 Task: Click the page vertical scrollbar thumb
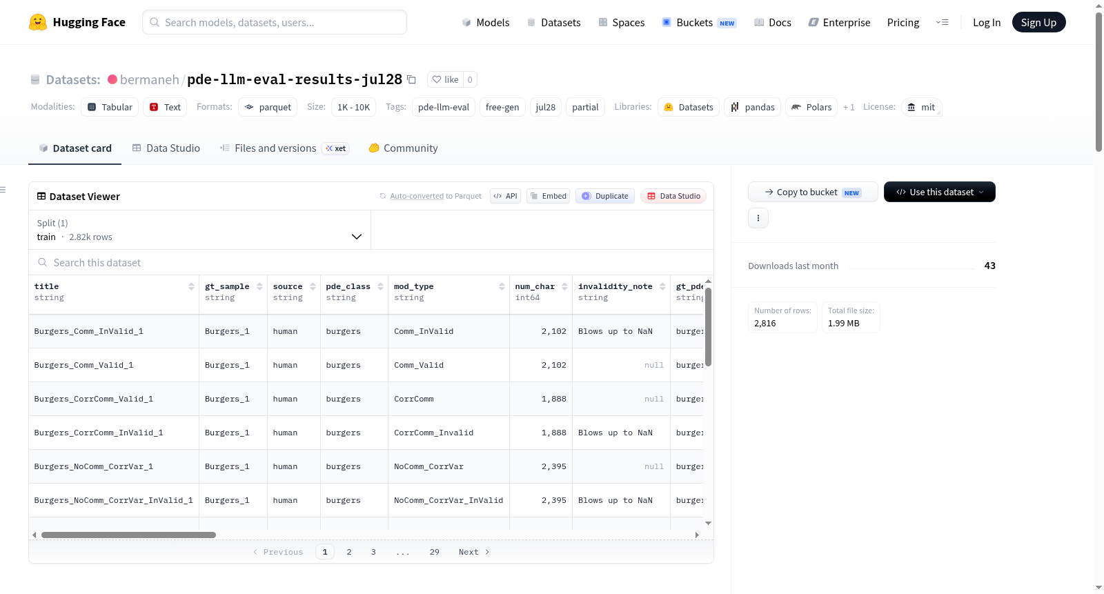pyautogui.click(x=1098, y=81)
